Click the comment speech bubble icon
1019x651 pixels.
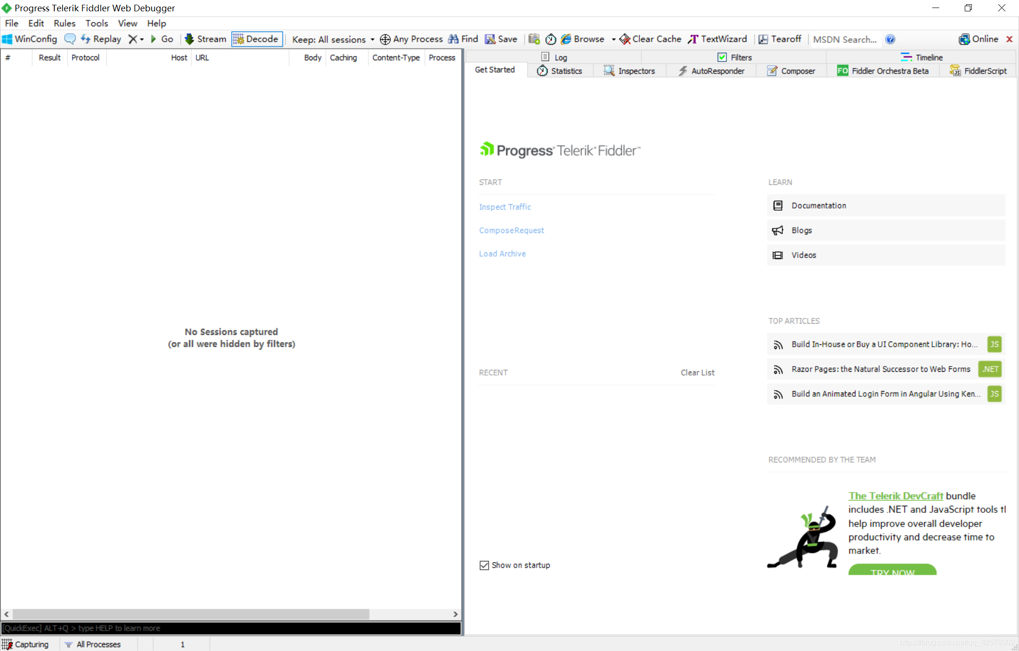click(x=70, y=39)
